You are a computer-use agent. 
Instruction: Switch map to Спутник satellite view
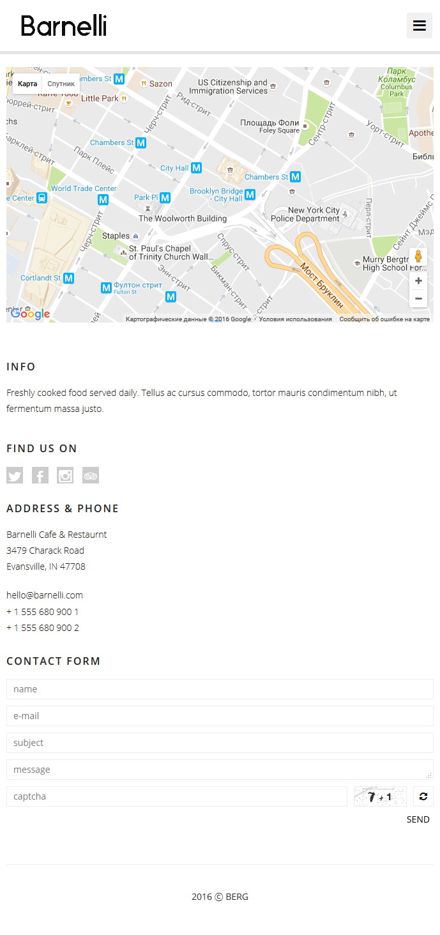pyautogui.click(x=61, y=84)
